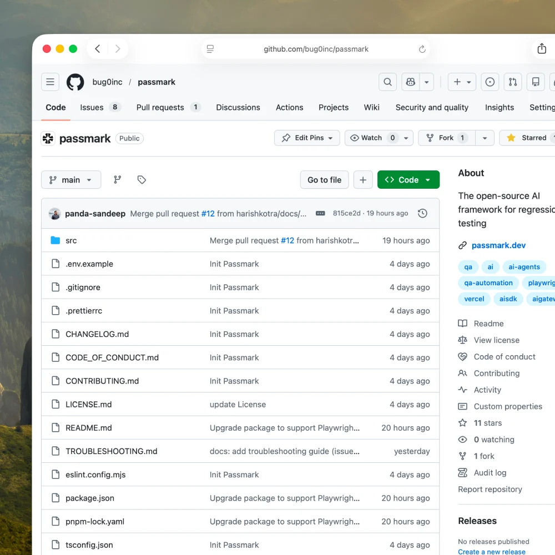Viewport: 555px width, 555px height.
Task: Open panda-sandeep author profile
Action: pyautogui.click(x=95, y=214)
